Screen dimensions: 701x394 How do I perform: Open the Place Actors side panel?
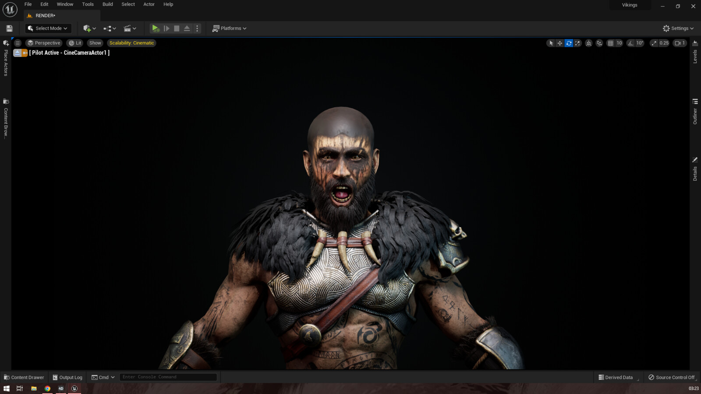[6, 58]
